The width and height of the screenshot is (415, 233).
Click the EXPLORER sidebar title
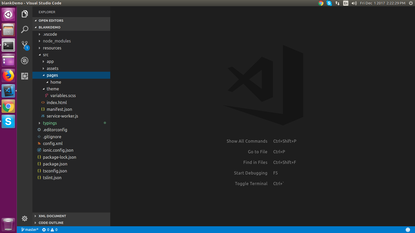pos(47,12)
